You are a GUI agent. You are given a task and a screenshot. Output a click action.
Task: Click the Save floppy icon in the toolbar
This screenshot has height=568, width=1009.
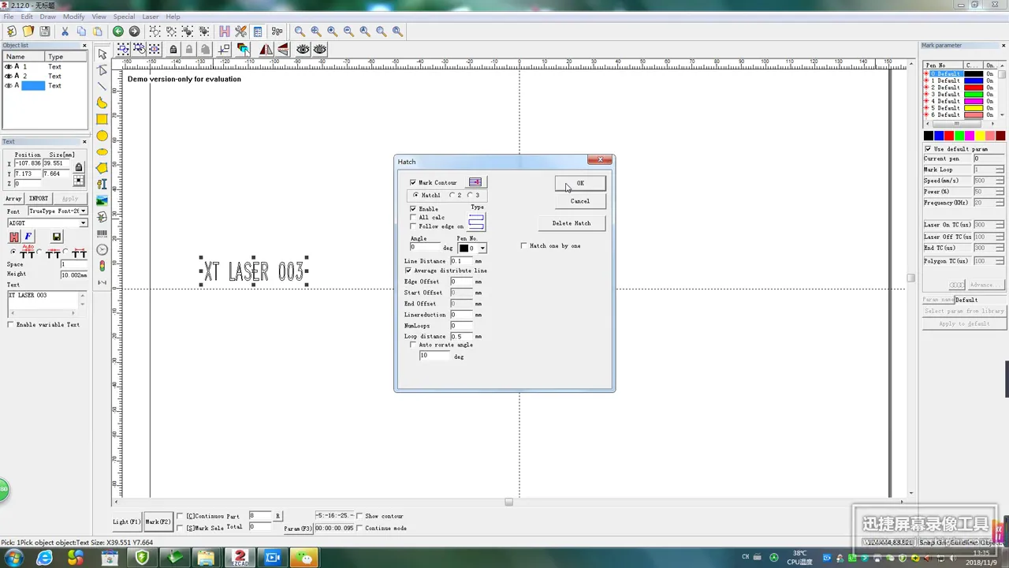click(x=45, y=32)
